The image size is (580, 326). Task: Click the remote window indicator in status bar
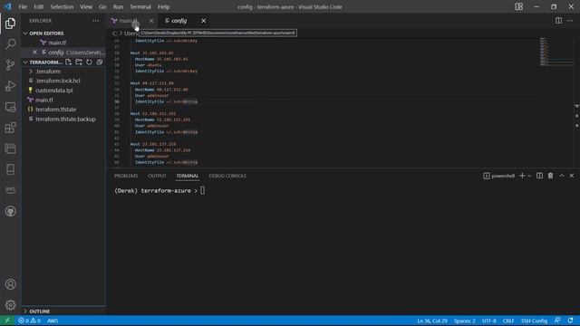7,321
